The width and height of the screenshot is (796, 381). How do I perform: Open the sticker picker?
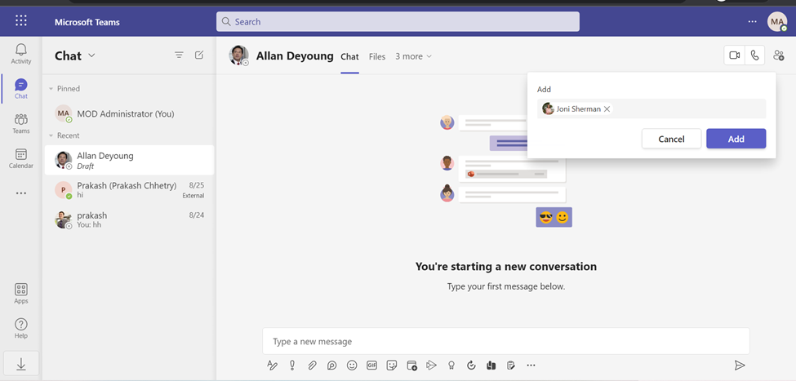coord(391,365)
